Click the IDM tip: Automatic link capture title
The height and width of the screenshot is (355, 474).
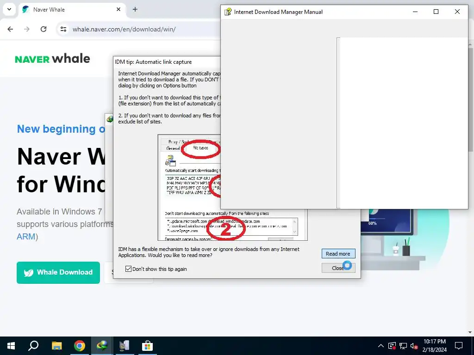pyautogui.click(x=153, y=62)
